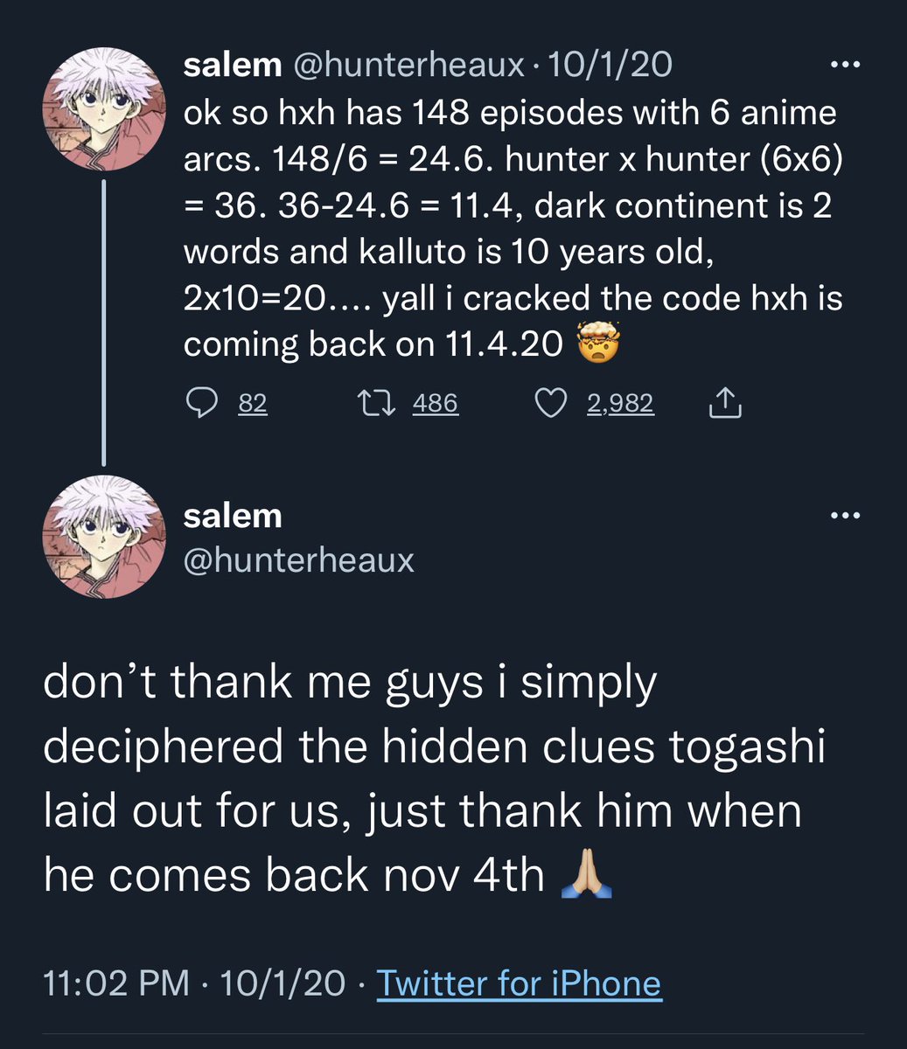Open the lower tweet's salem profile avatar
Viewport: 907px width, 1049px height.
pos(104,537)
